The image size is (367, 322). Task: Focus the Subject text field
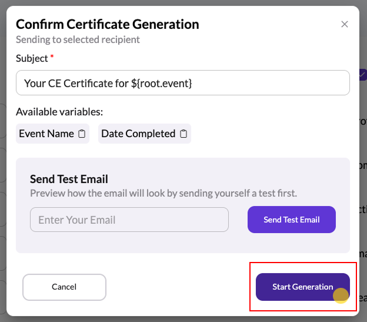[183, 82]
